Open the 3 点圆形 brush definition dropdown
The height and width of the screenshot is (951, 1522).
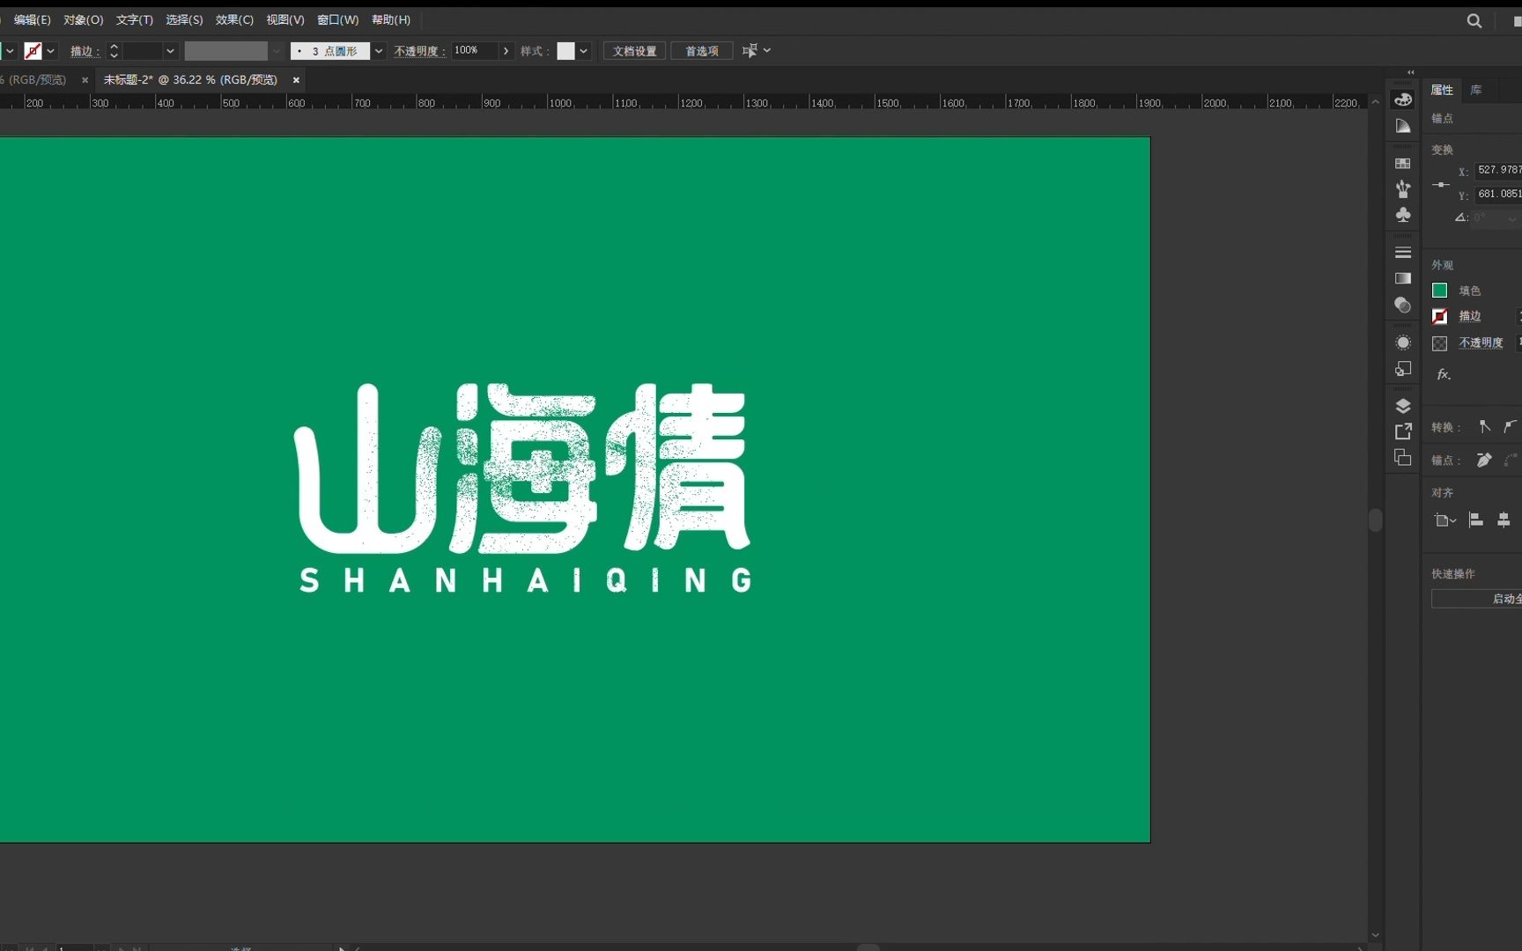(379, 51)
